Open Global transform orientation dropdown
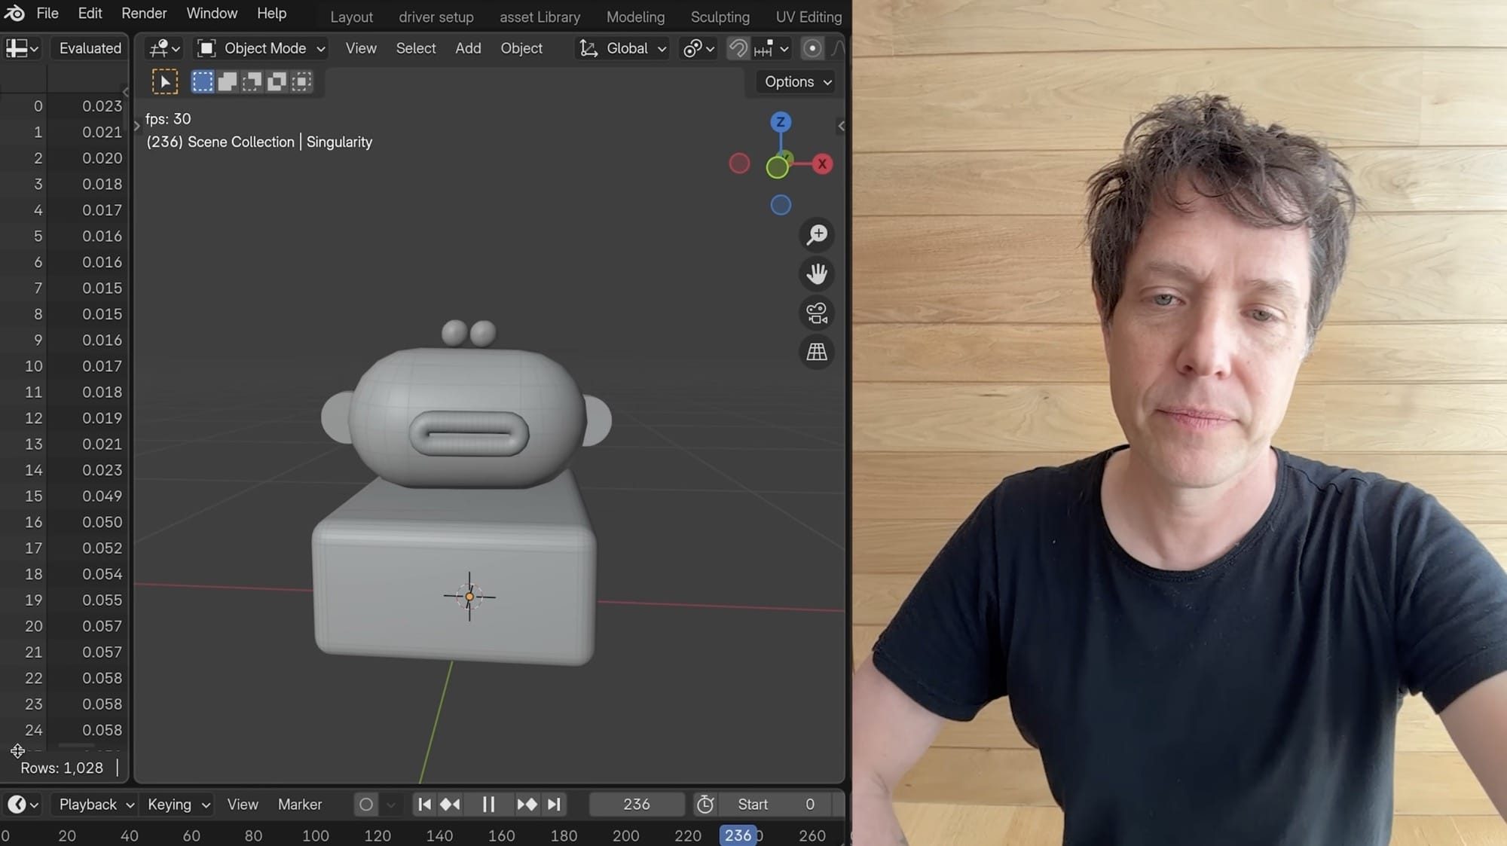 (x=624, y=48)
